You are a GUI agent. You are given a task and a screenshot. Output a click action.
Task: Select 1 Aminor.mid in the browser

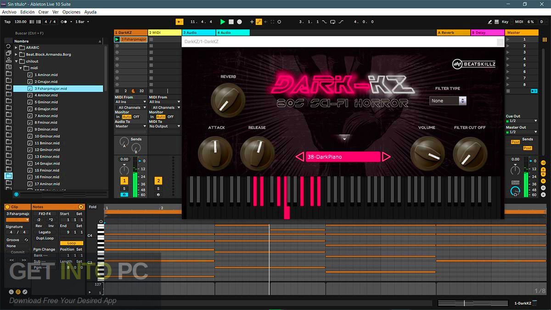click(46, 75)
